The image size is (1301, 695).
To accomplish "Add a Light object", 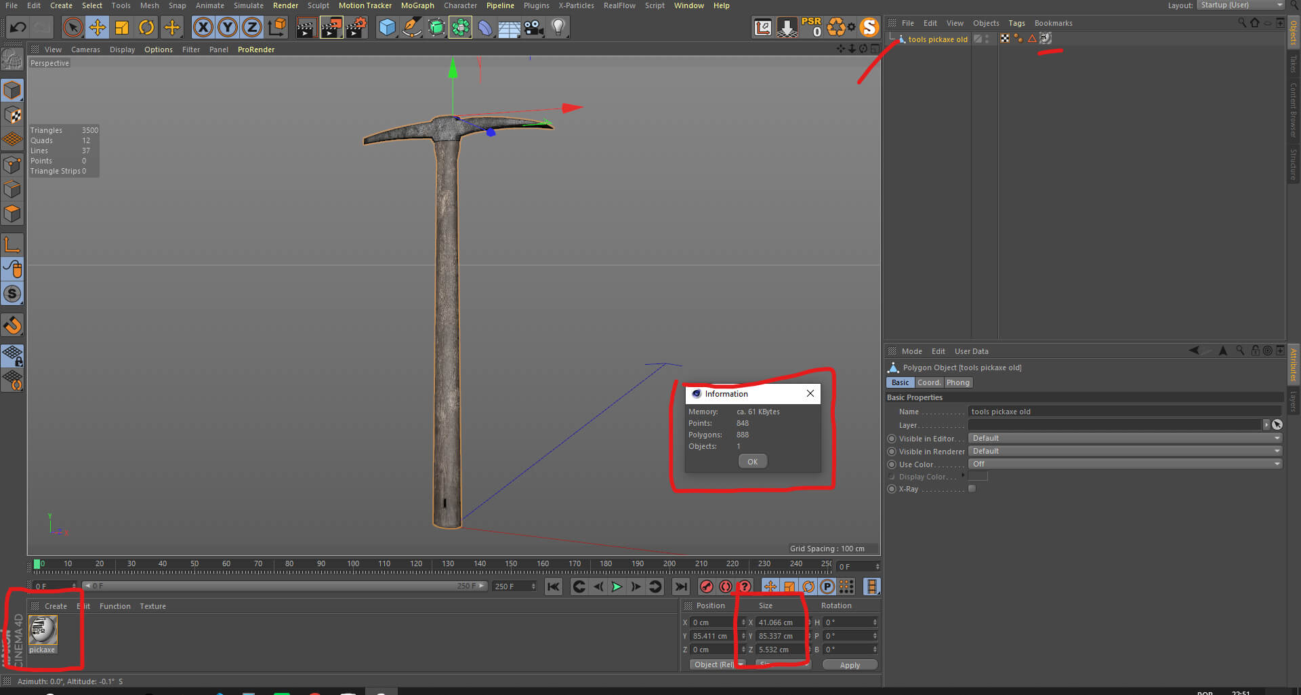I will pos(558,28).
